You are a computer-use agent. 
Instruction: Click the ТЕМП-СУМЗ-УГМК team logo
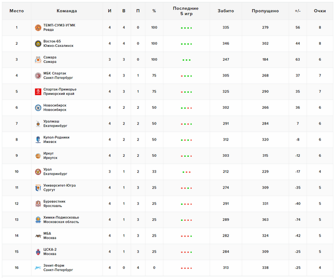click(38, 28)
